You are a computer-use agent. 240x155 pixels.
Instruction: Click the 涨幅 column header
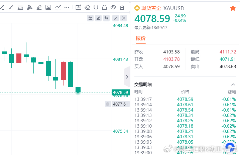click(x=232, y=92)
